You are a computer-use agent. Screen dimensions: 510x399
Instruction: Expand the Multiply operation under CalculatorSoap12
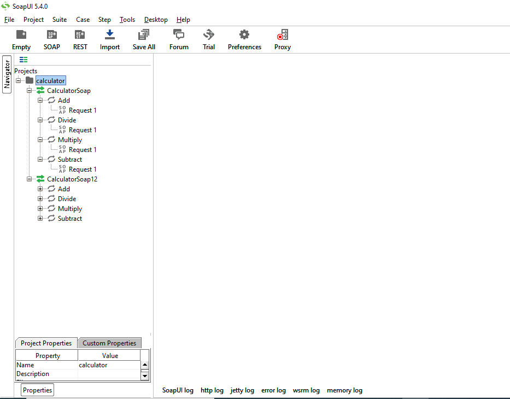40,208
